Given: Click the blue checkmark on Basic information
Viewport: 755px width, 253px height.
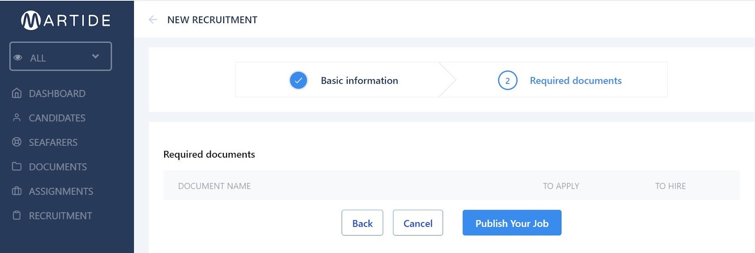Looking at the screenshot, I should tap(298, 80).
